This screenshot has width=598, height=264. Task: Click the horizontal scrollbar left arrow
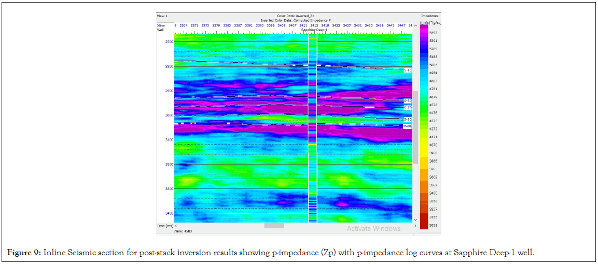[x=176, y=226]
